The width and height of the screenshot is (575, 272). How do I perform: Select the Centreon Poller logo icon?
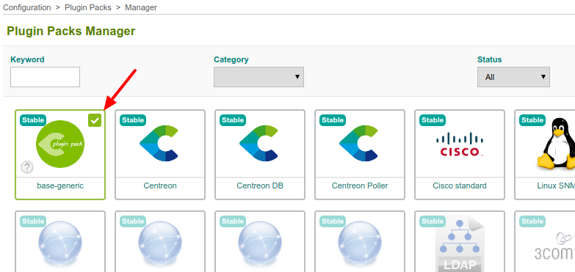(359, 143)
